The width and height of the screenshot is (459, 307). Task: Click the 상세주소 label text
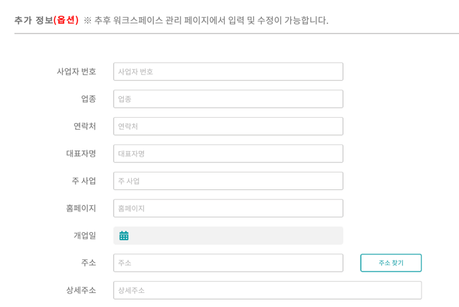[x=81, y=290]
